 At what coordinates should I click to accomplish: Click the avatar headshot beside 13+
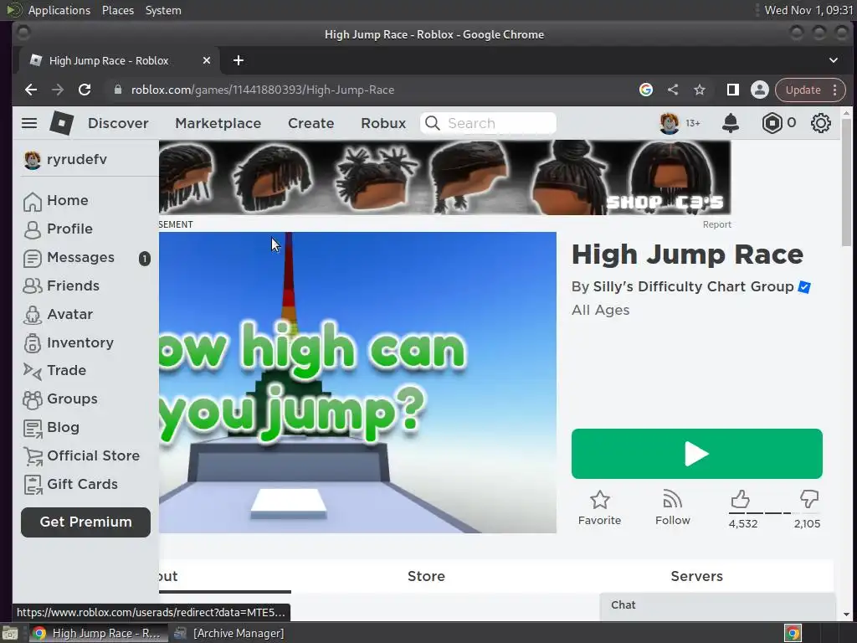pyautogui.click(x=669, y=123)
